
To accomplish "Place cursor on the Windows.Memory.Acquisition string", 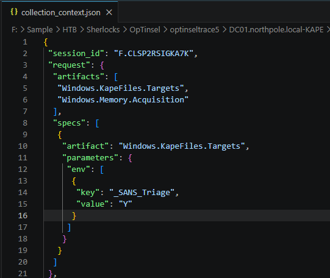I will (123, 99).
